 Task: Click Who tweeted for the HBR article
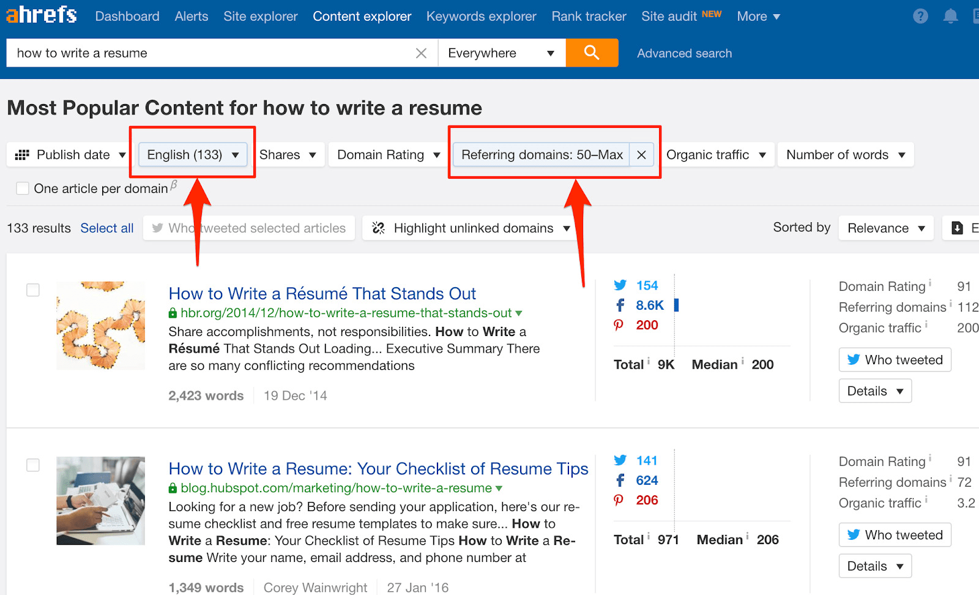click(x=895, y=360)
